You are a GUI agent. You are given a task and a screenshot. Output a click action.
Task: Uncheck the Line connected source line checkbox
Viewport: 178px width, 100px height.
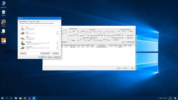click(124, 31)
